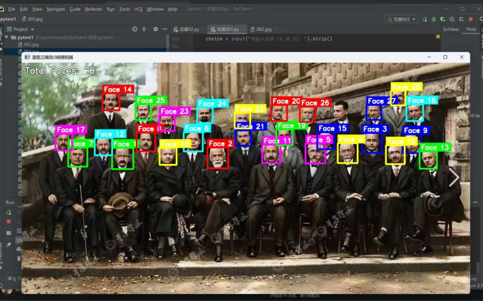This screenshot has height=301, width=483.
Task: Open the Help menu
Action: tap(172, 9)
